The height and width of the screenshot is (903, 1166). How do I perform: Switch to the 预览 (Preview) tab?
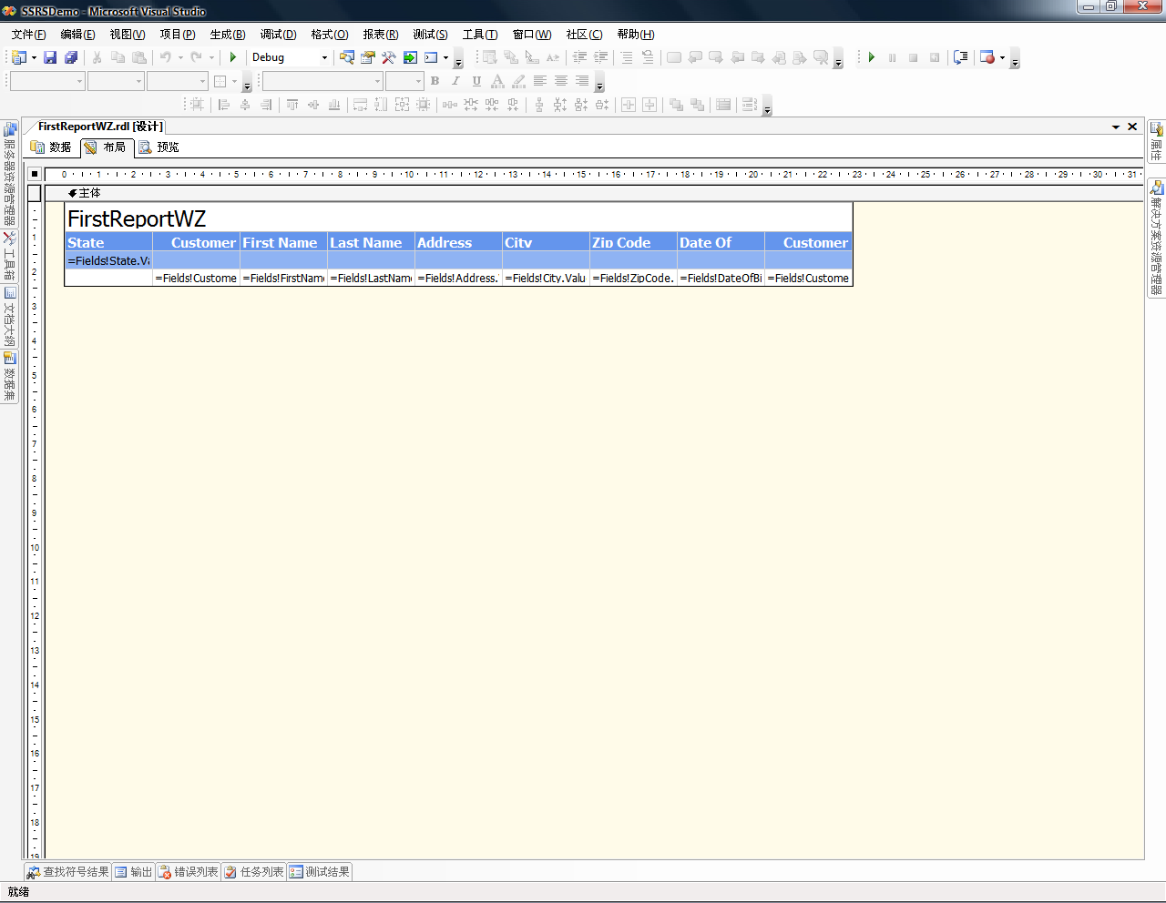[x=159, y=147]
